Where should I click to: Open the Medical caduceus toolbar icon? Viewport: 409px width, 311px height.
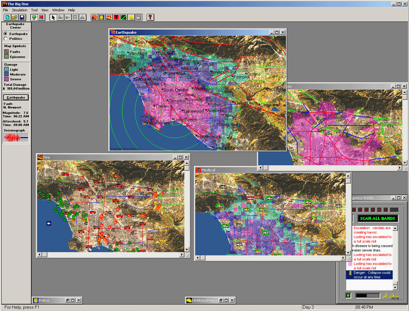(116, 18)
